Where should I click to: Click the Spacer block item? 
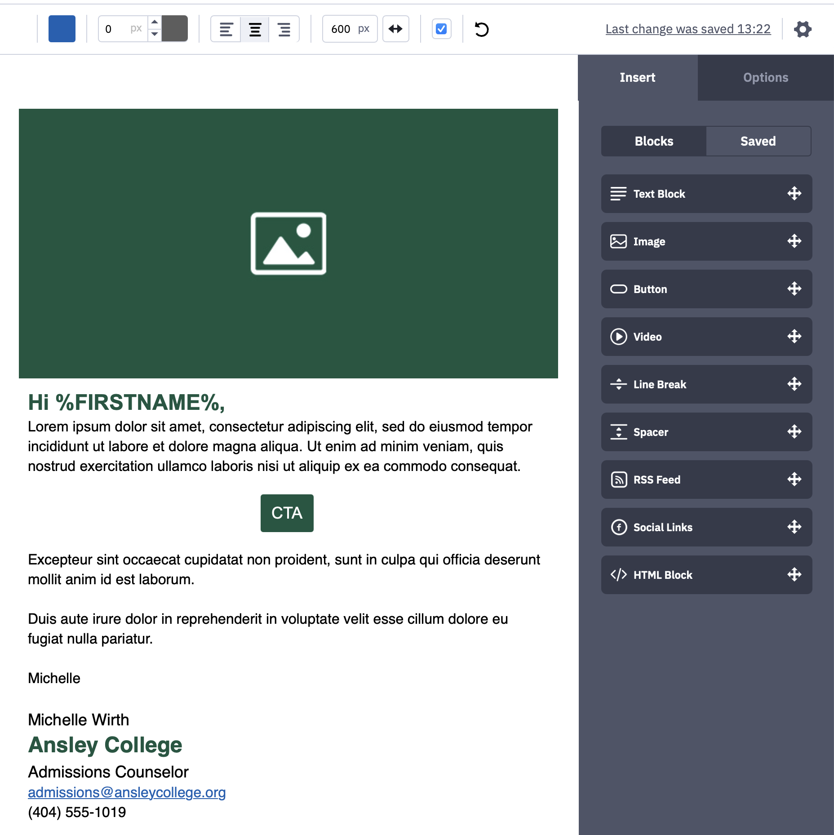[x=706, y=432]
